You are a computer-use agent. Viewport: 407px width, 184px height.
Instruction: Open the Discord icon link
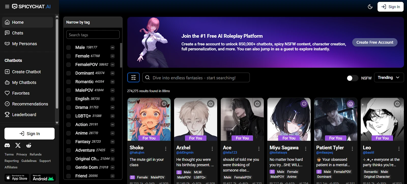7,145
